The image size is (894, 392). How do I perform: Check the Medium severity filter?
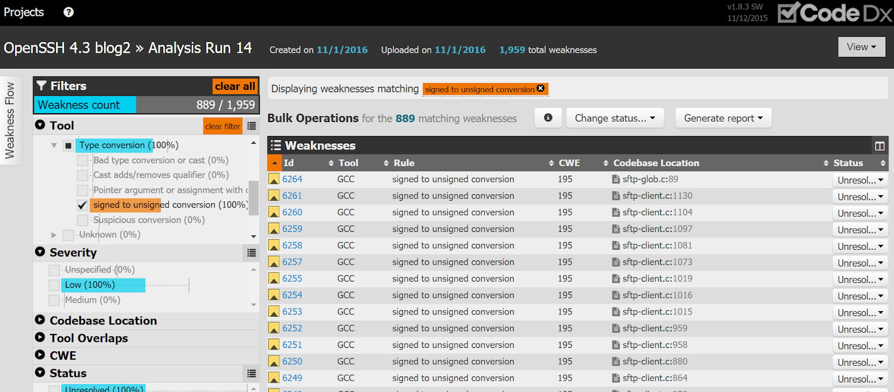tap(54, 301)
